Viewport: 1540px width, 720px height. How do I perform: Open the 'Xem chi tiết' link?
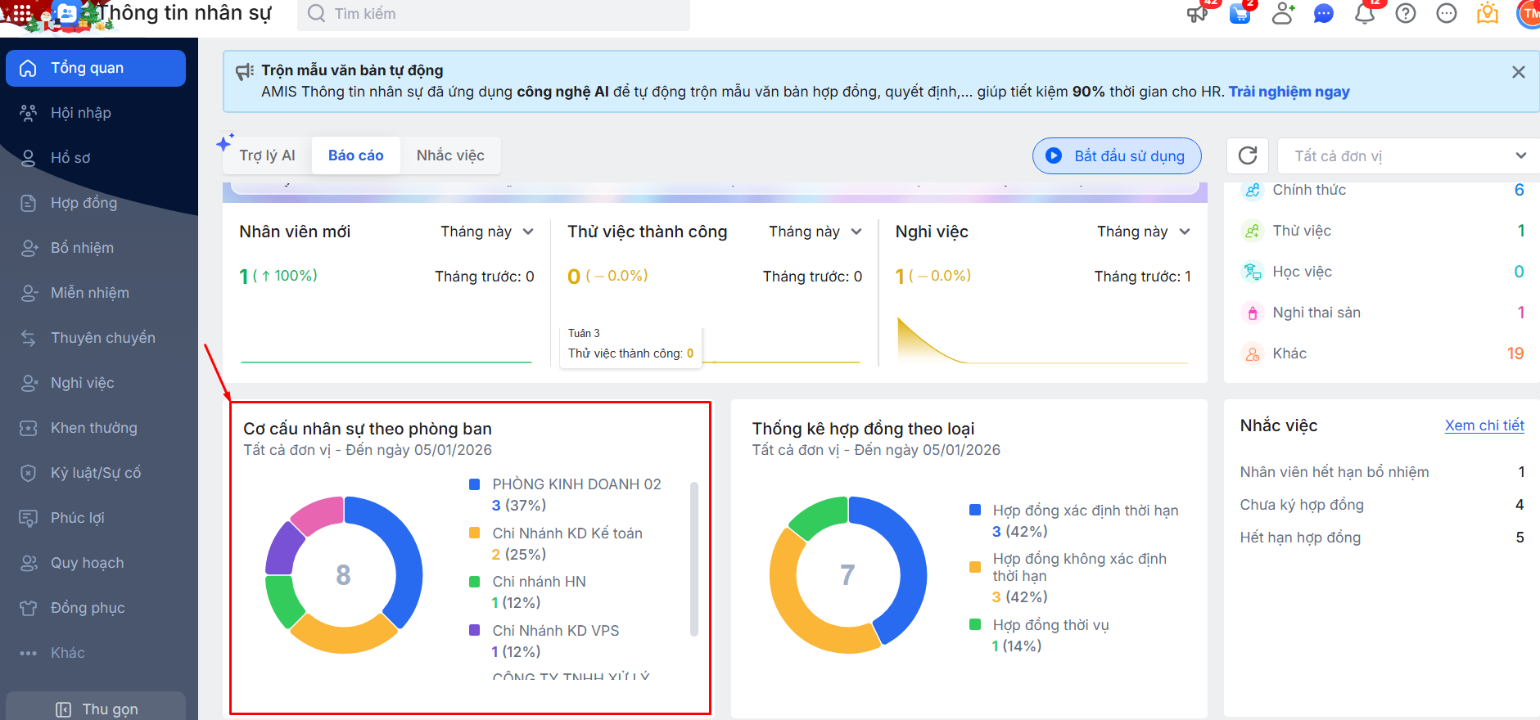click(x=1484, y=425)
